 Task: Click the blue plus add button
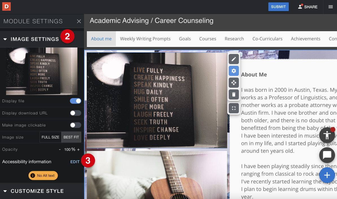pos(327,175)
